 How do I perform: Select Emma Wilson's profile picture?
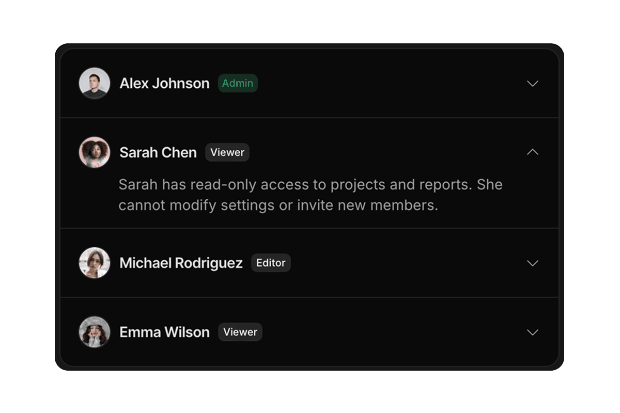point(95,332)
